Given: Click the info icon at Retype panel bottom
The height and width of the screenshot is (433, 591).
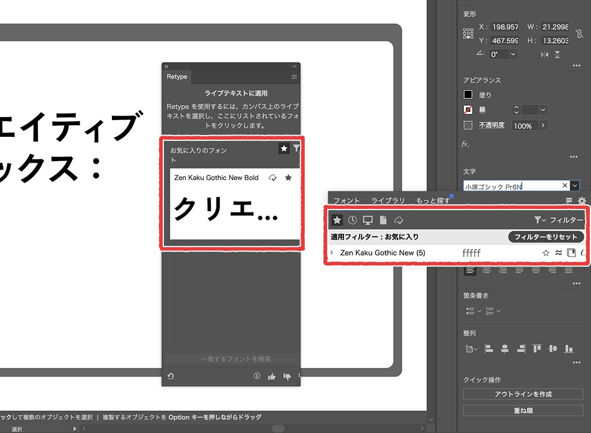Looking at the screenshot, I should click(x=257, y=376).
